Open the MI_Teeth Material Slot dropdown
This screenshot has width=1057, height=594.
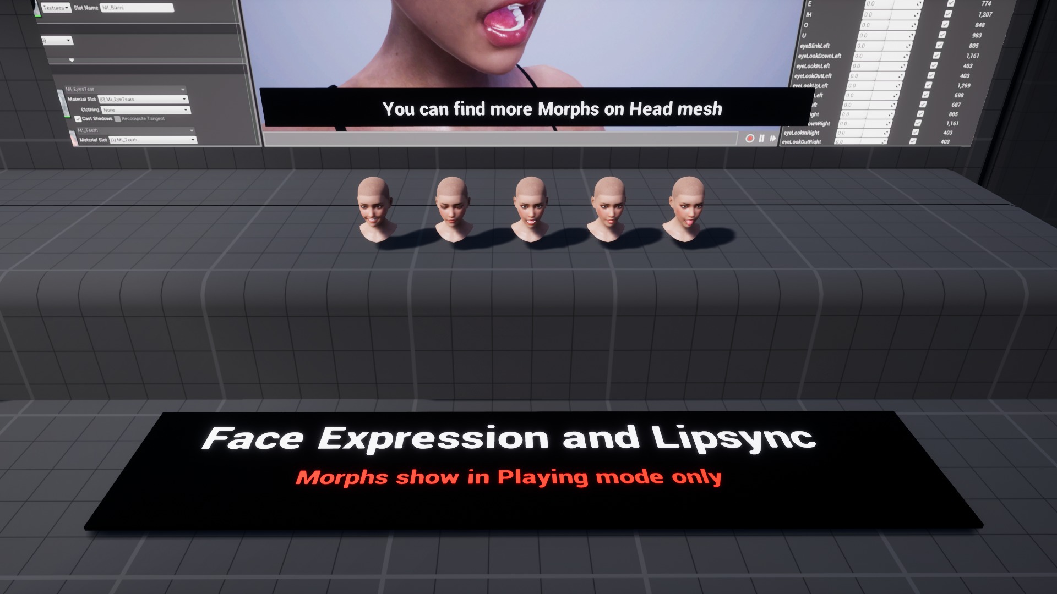coord(152,140)
